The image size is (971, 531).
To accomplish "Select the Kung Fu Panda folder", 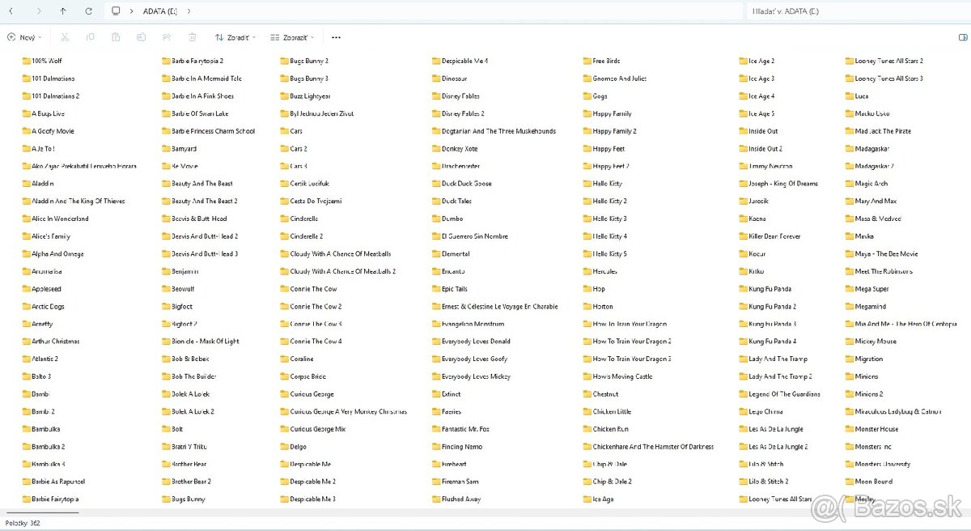I will 770,289.
